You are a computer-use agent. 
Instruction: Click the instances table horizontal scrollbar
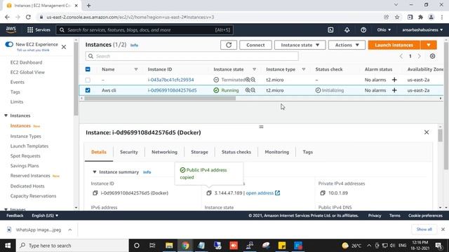coord(160,98)
